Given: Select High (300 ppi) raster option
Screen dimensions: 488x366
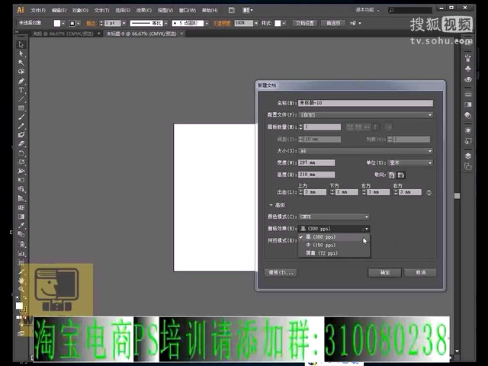Looking at the screenshot, I should tap(334, 237).
